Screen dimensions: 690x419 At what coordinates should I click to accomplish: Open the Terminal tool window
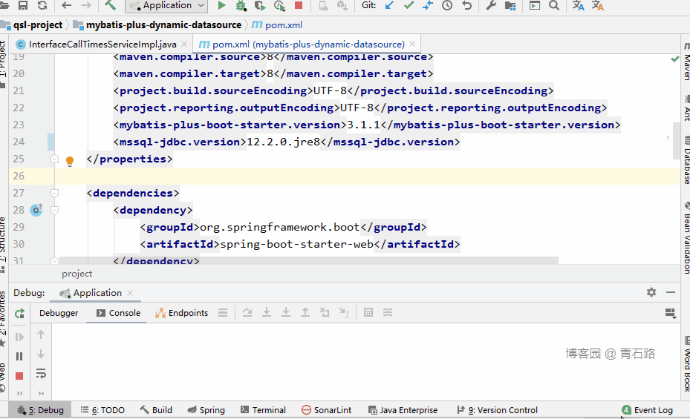[263, 410]
